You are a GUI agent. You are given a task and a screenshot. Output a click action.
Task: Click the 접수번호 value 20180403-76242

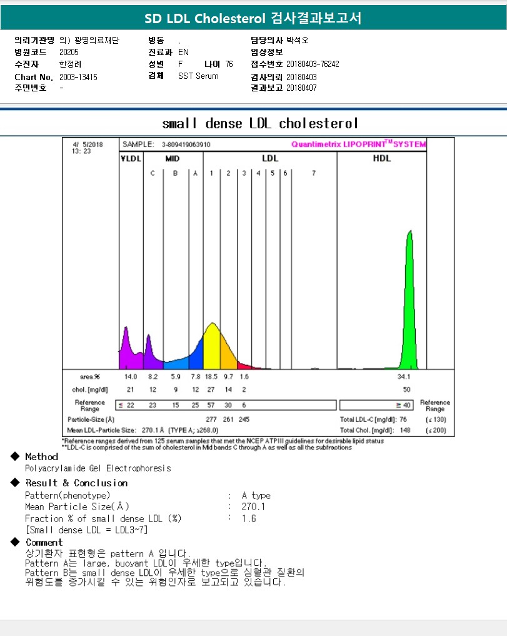pyautogui.click(x=313, y=64)
